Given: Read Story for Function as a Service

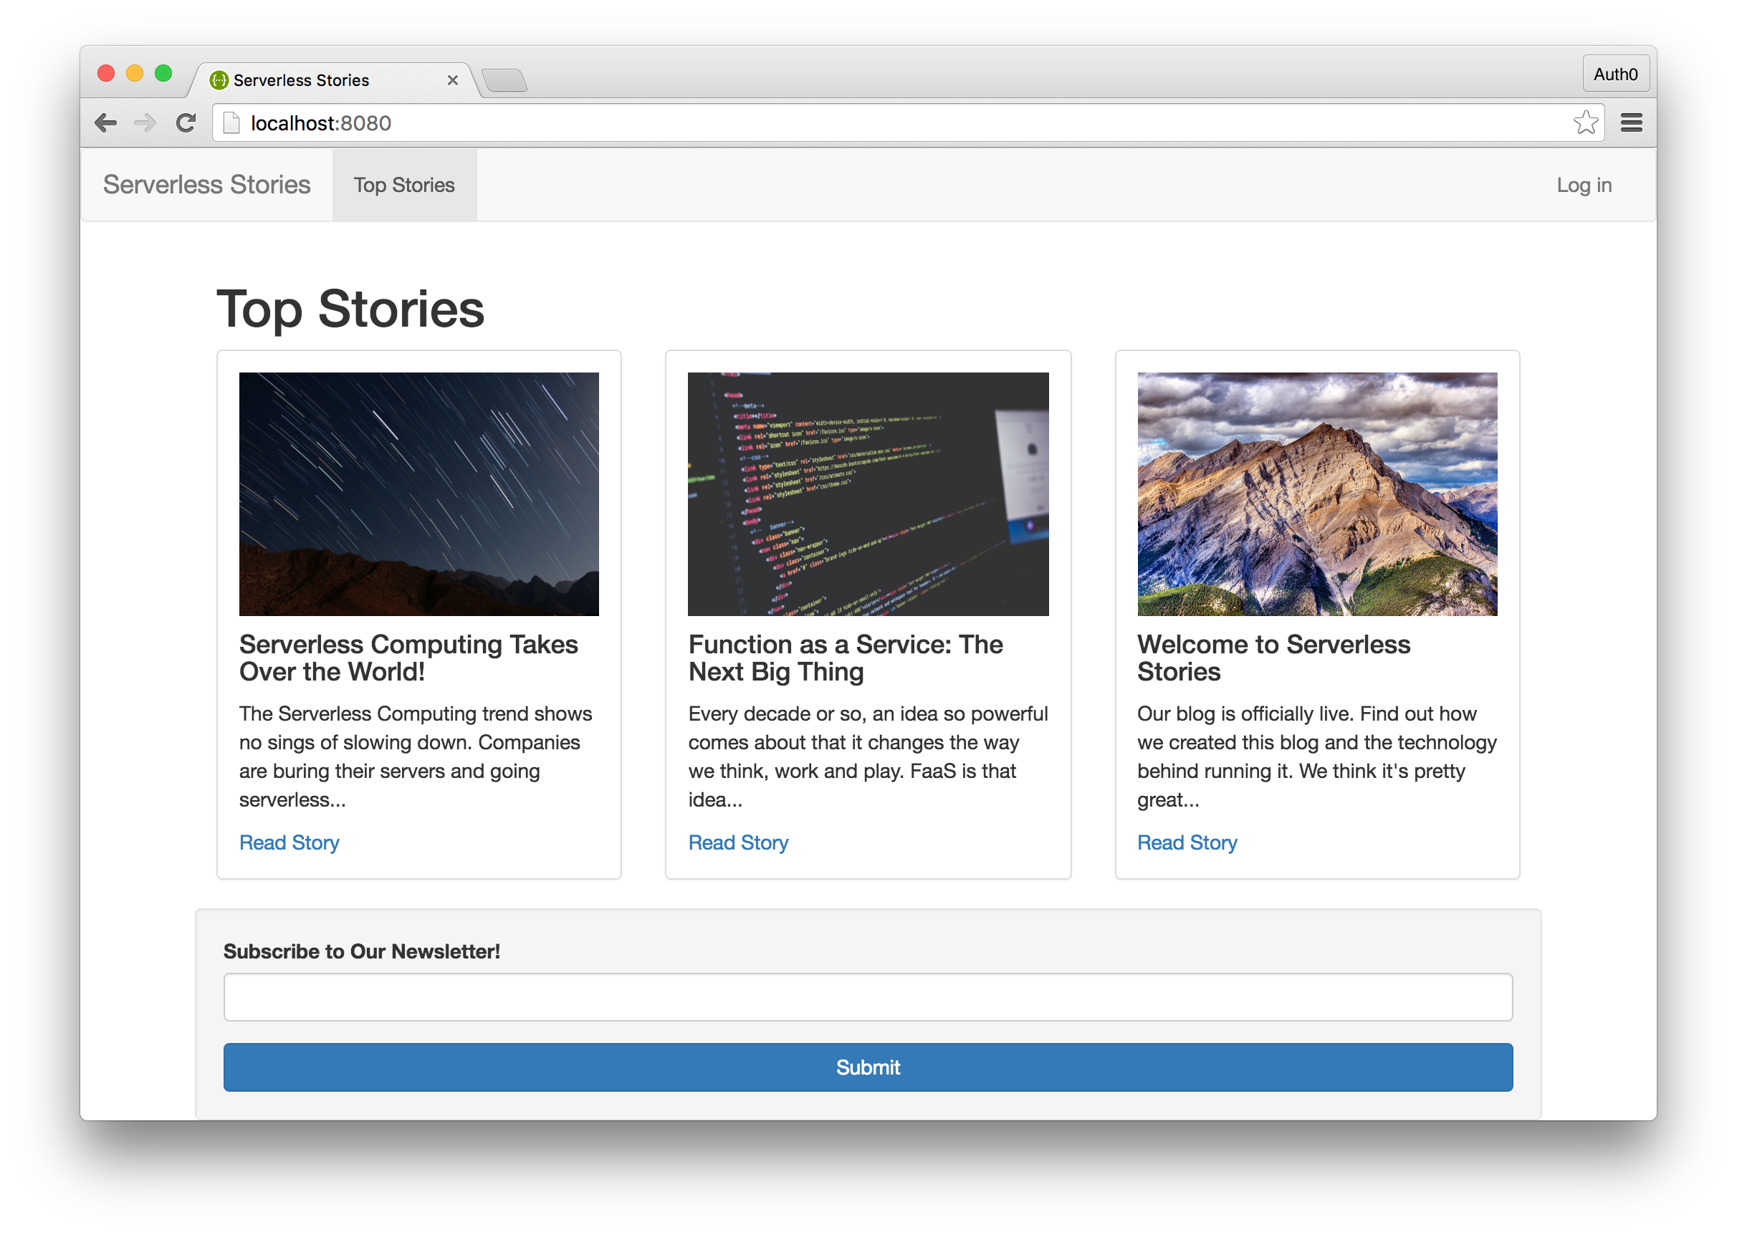Looking at the screenshot, I should pyautogui.click(x=737, y=842).
